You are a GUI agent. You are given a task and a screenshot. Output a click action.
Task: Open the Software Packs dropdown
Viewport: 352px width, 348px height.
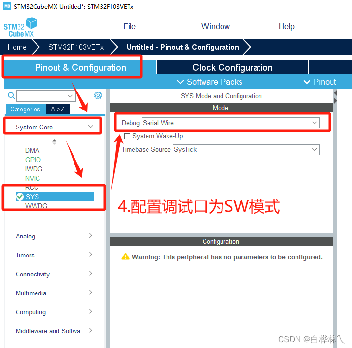210,82
